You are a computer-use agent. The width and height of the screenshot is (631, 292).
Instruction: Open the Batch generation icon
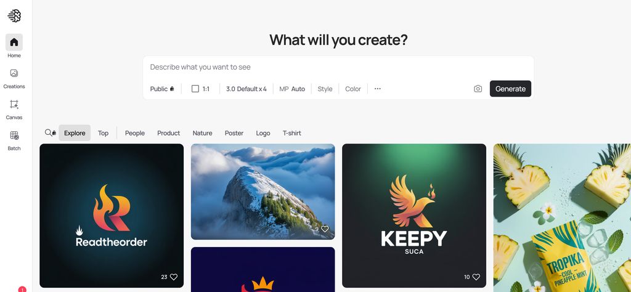pos(14,135)
